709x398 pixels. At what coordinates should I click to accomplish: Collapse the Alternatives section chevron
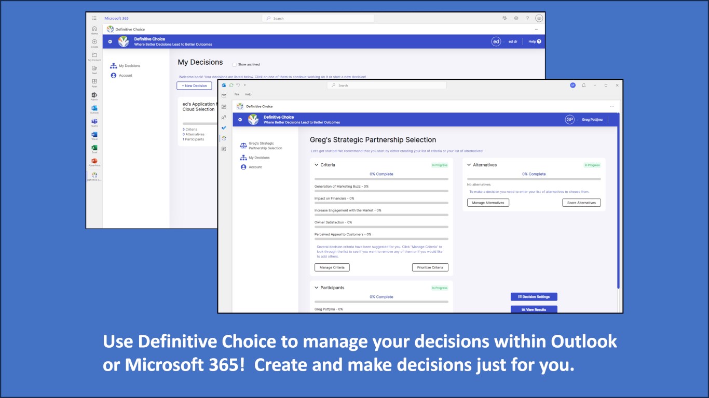coord(469,165)
